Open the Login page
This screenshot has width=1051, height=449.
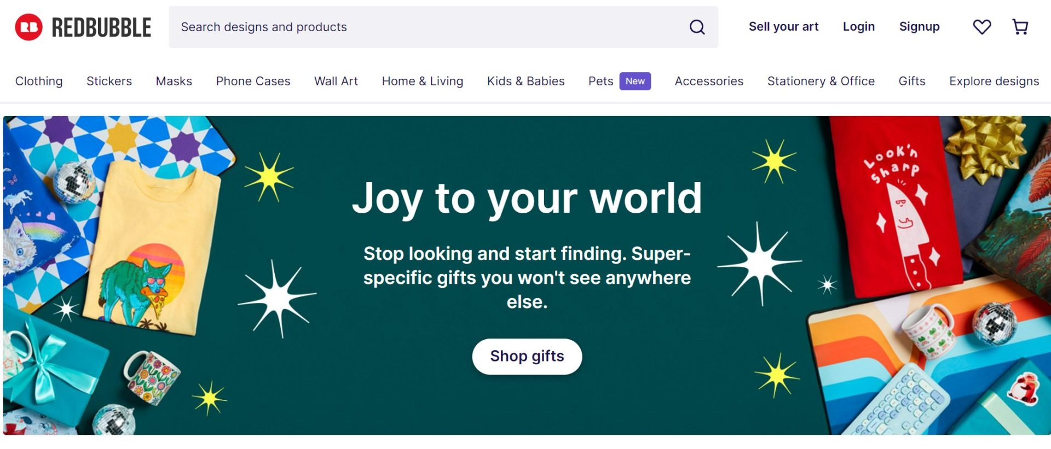pos(858,27)
